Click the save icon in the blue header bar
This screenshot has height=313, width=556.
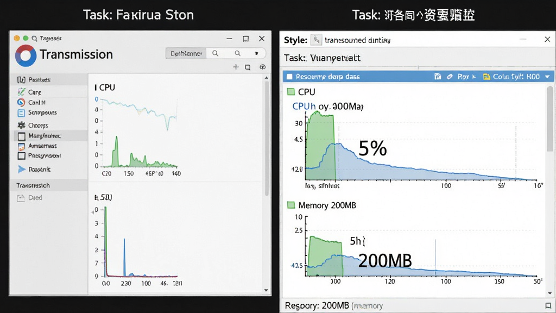tap(438, 77)
